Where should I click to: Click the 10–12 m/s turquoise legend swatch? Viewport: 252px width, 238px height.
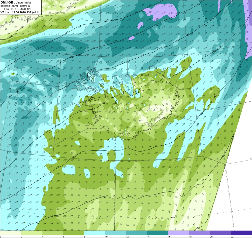click(116, 233)
